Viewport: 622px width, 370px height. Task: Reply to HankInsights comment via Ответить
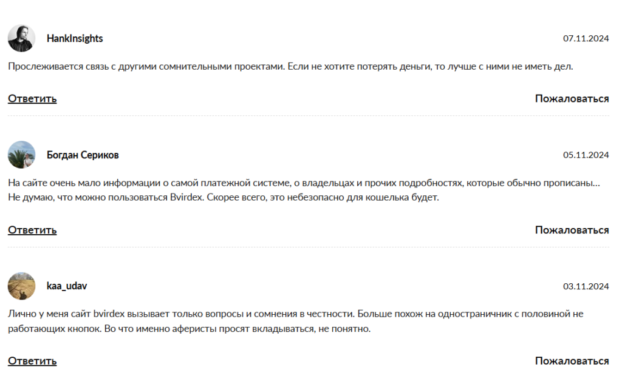pyautogui.click(x=32, y=98)
